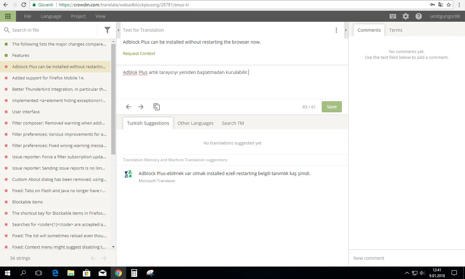Open the three-dot source text options

(336, 30)
